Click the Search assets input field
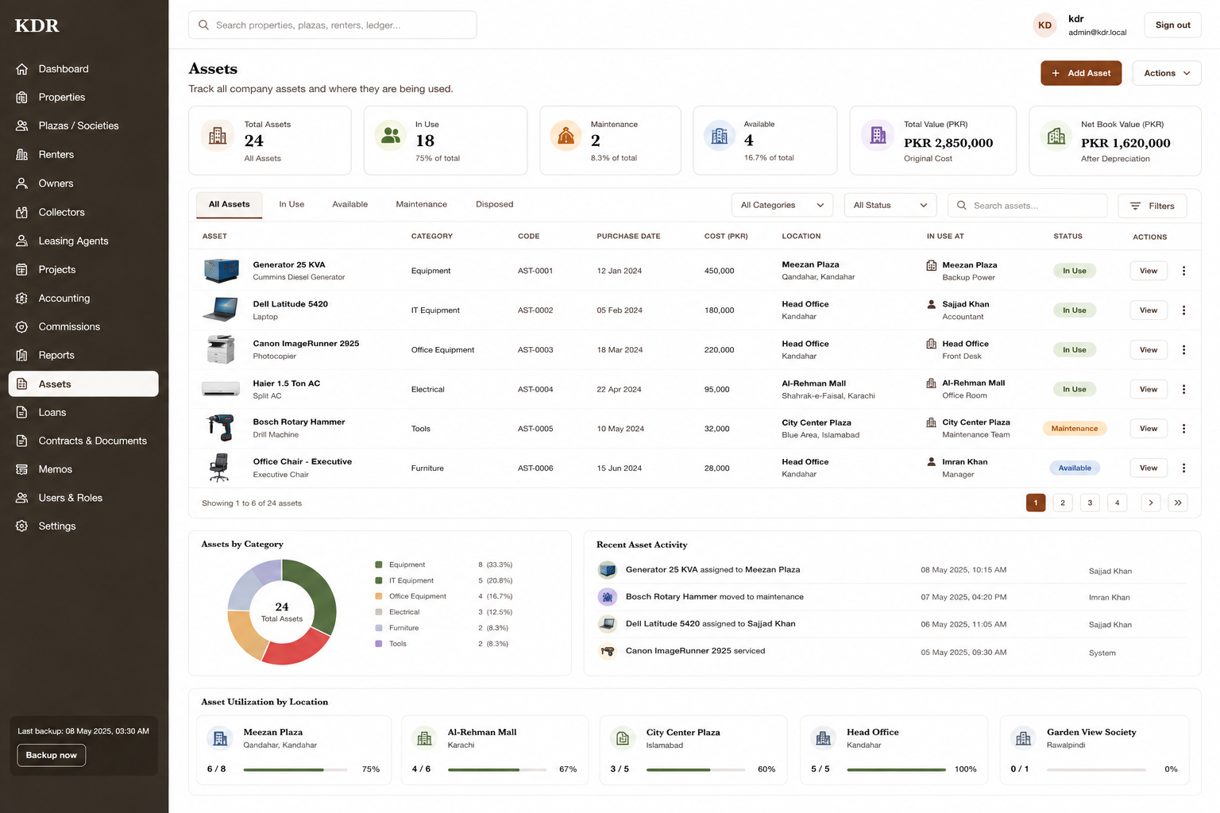 tap(1028, 206)
